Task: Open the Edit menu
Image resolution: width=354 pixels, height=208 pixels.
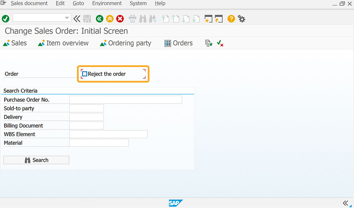Action: [60, 3]
